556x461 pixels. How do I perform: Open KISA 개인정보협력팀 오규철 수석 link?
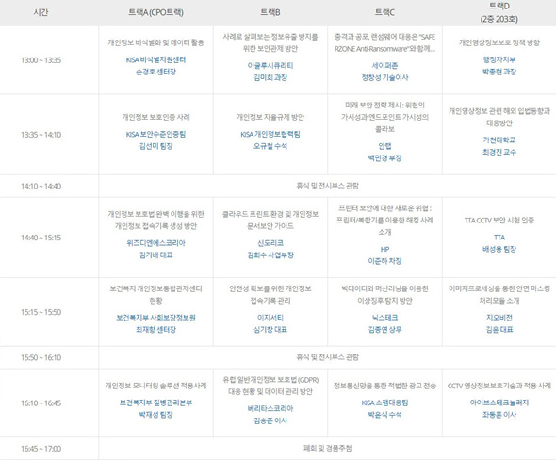[x=270, y=140]
